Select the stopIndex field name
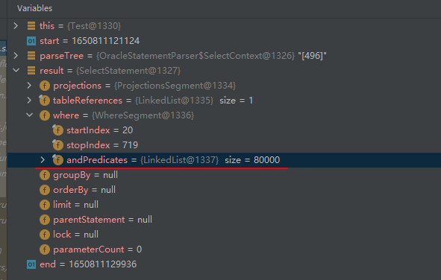441x280 pixels. (88, 145)
